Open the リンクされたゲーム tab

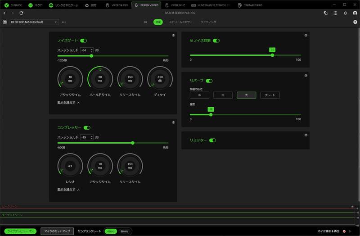point(63,5)
